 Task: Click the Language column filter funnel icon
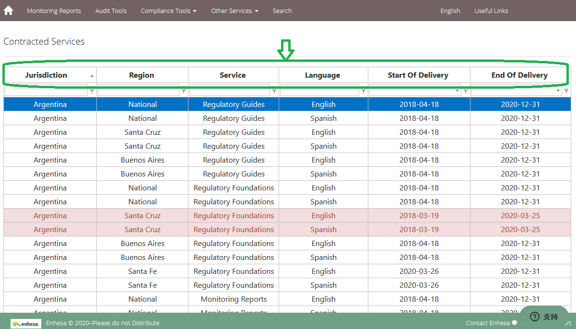(364, 90)
